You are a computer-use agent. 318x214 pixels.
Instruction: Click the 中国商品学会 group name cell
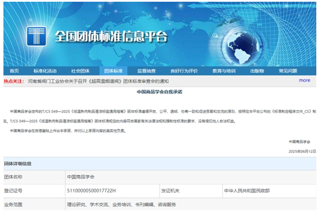coord(190,177)
